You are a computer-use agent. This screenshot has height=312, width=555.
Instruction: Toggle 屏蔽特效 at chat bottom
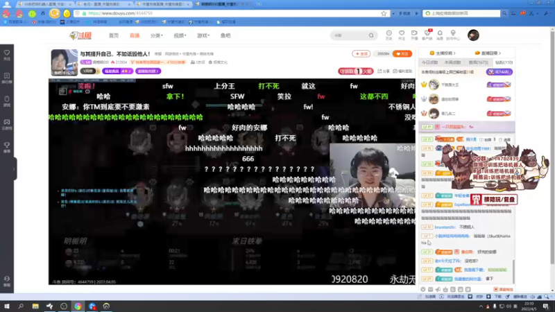click(x=504, y=289)
